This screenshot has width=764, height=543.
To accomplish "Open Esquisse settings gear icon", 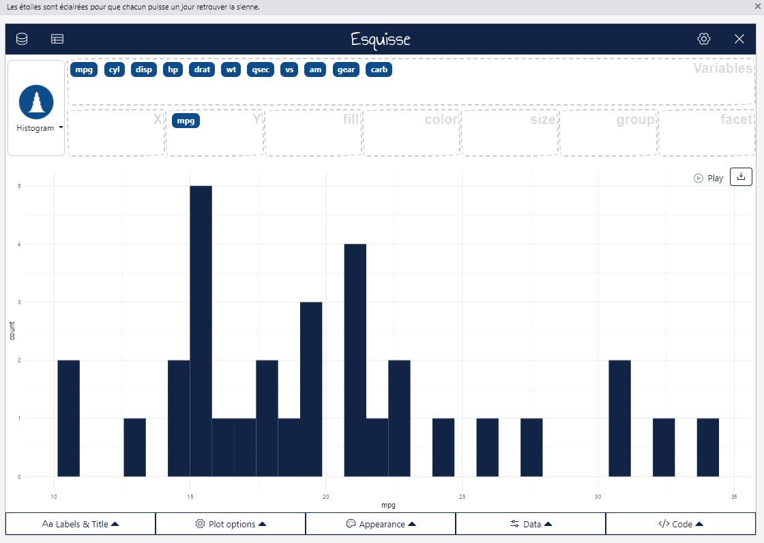I will [x=704, y=39].
